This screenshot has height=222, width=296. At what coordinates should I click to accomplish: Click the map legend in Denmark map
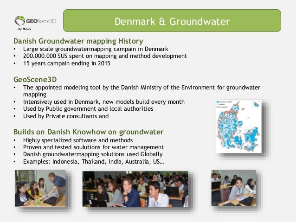pos(224,104)
